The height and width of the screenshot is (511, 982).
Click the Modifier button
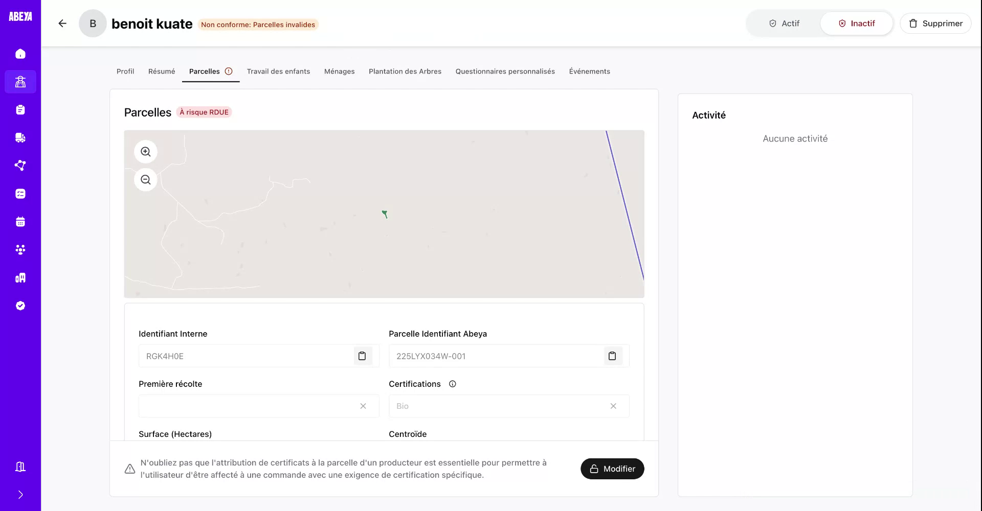tap(612, 468)
